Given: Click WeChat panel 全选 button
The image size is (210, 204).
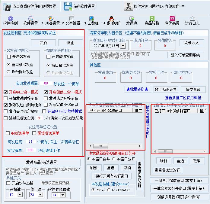Looking at the screenshot, I should coord(180,161).
